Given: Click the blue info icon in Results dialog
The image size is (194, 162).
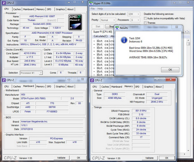Looking at the screenshot, I should [124, 40].
